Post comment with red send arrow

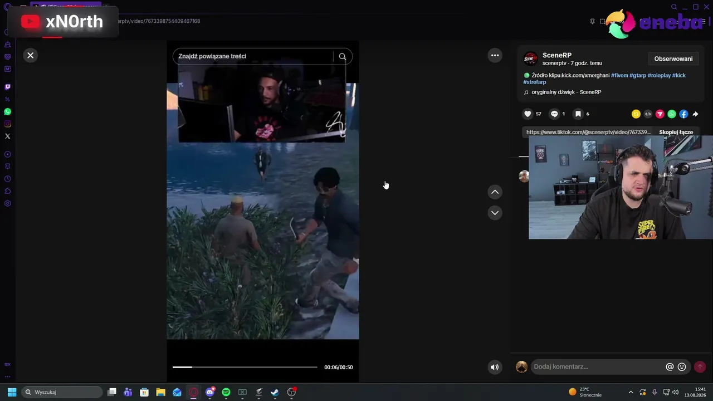coord(700,367)
